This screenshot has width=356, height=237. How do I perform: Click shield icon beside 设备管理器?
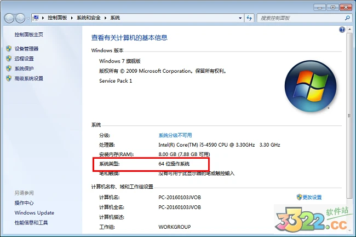pos(9,49)
